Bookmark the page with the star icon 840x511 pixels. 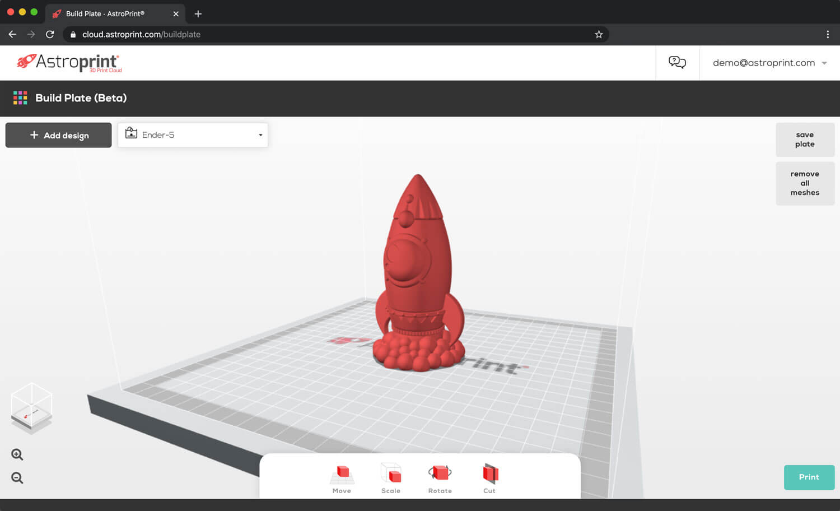[x=598, y=34]
